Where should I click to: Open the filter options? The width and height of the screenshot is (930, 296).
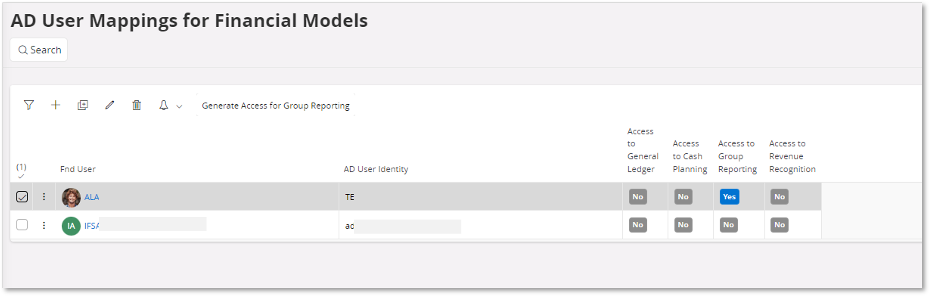[x=29, y=105]
